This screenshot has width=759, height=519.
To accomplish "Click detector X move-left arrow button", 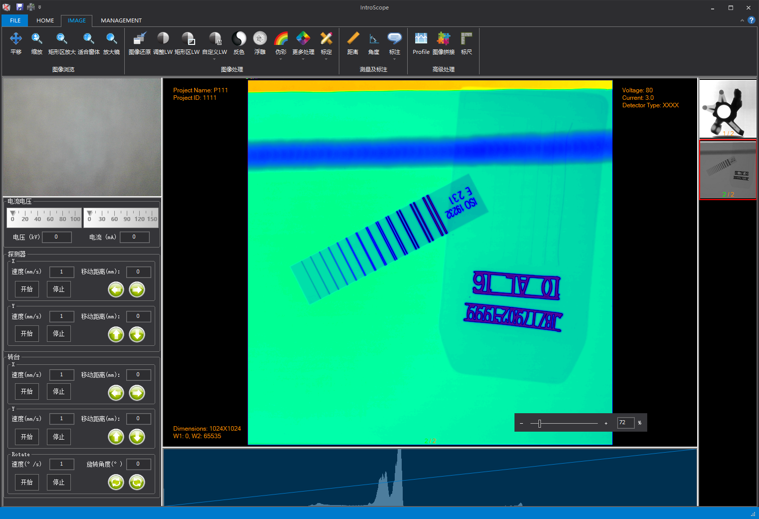I will pos(116,289).
